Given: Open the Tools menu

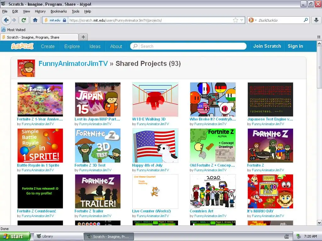Looking at the screenshot, I should (75, 12).
